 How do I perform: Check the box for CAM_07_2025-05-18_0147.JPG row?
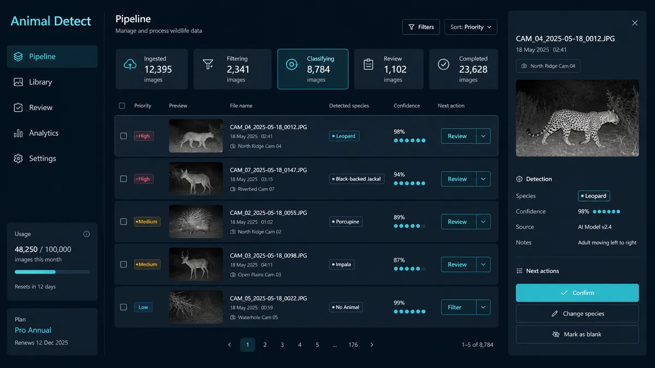point(123,179)
